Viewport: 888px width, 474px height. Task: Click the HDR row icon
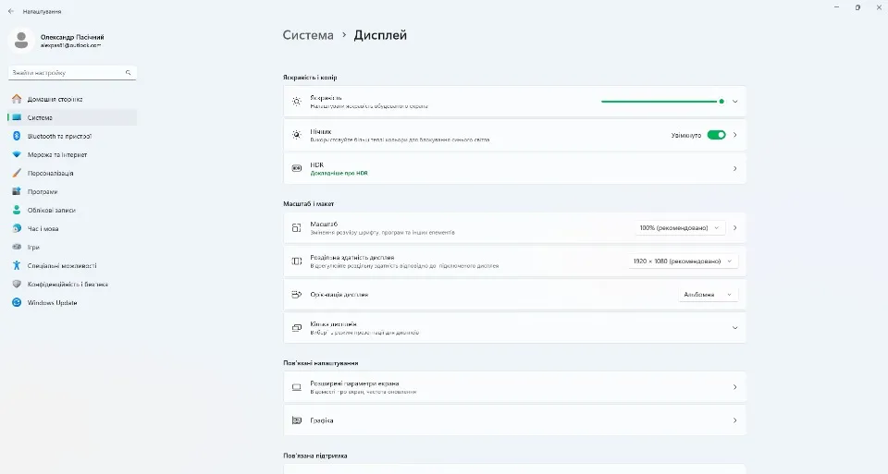tap(297, 169)
